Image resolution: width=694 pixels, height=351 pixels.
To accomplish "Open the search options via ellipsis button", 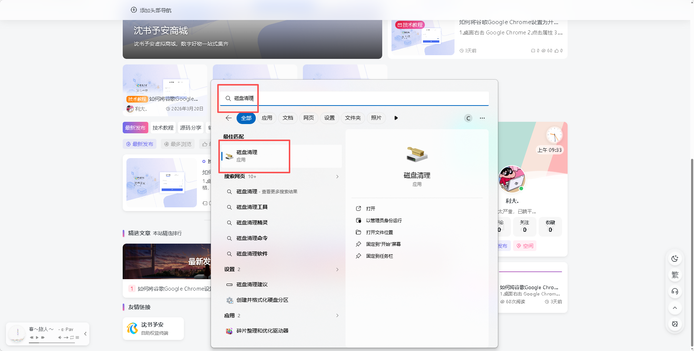I will click(x=482, y=118).
